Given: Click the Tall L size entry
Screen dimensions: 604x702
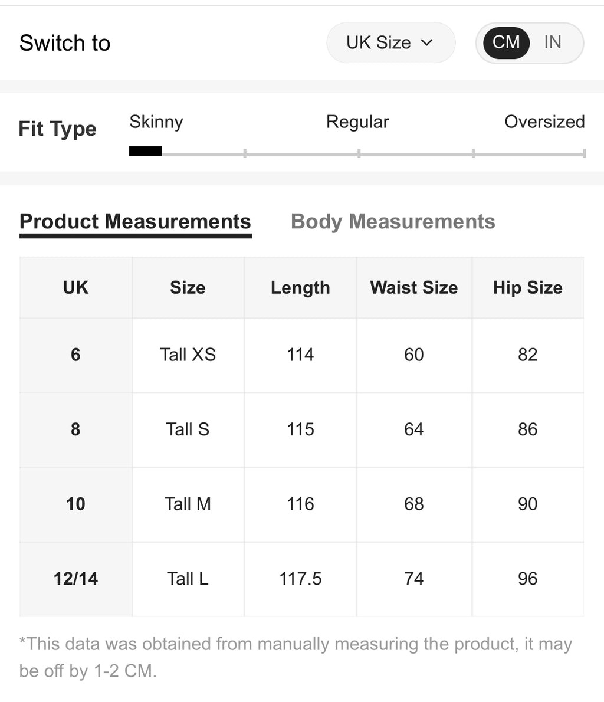Looking at the screenshot, I should pos(188,579).
